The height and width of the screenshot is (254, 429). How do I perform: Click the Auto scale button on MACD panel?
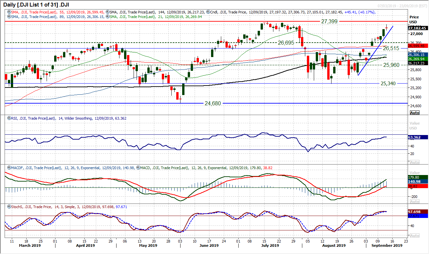415,201
